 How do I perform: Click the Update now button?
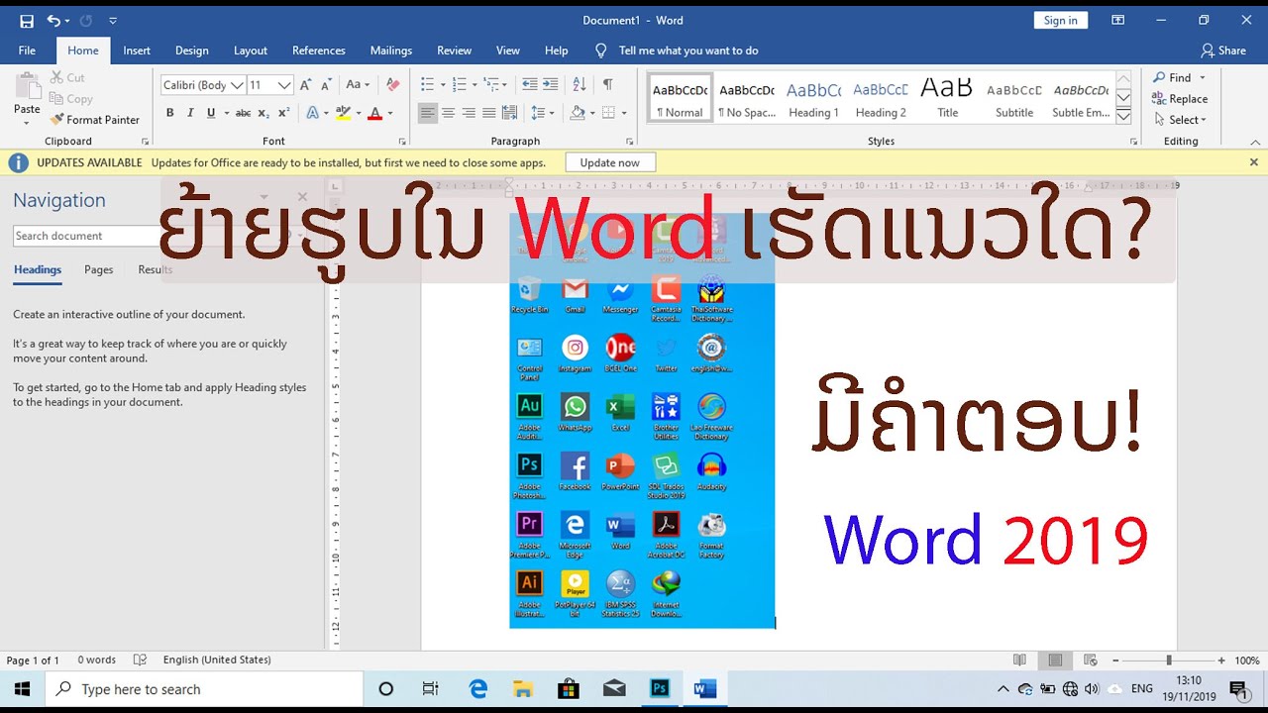610,162
